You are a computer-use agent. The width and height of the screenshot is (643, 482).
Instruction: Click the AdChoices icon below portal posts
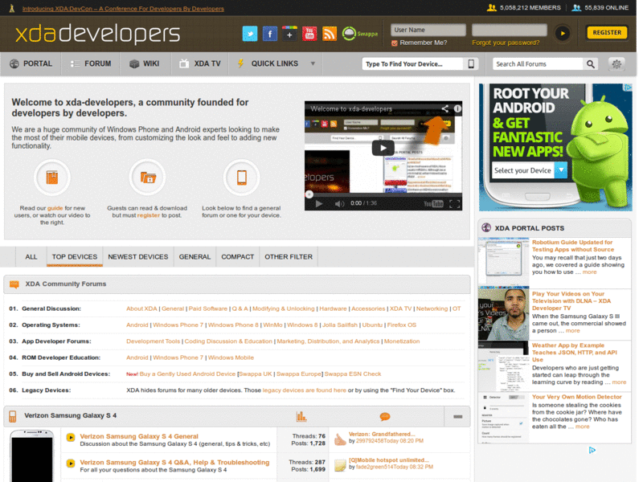click(592, 450)
